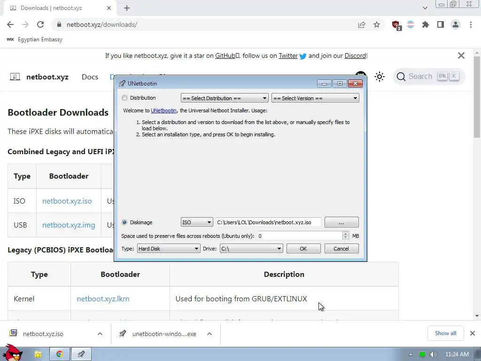Select the Diskimage radio button
This screenshot has height=361, width=481.
click(124, 222)
